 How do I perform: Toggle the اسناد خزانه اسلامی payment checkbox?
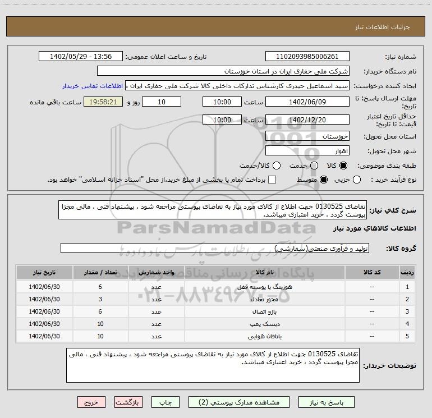point(272,180)
